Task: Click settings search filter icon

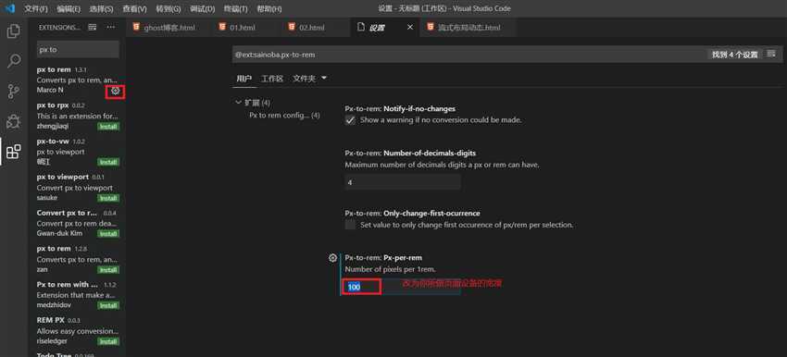Action: point(771,54)
